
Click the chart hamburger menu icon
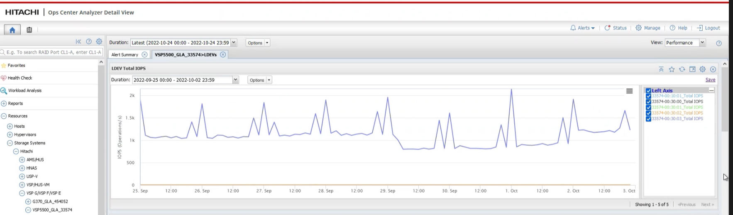[x=629, y=91]
